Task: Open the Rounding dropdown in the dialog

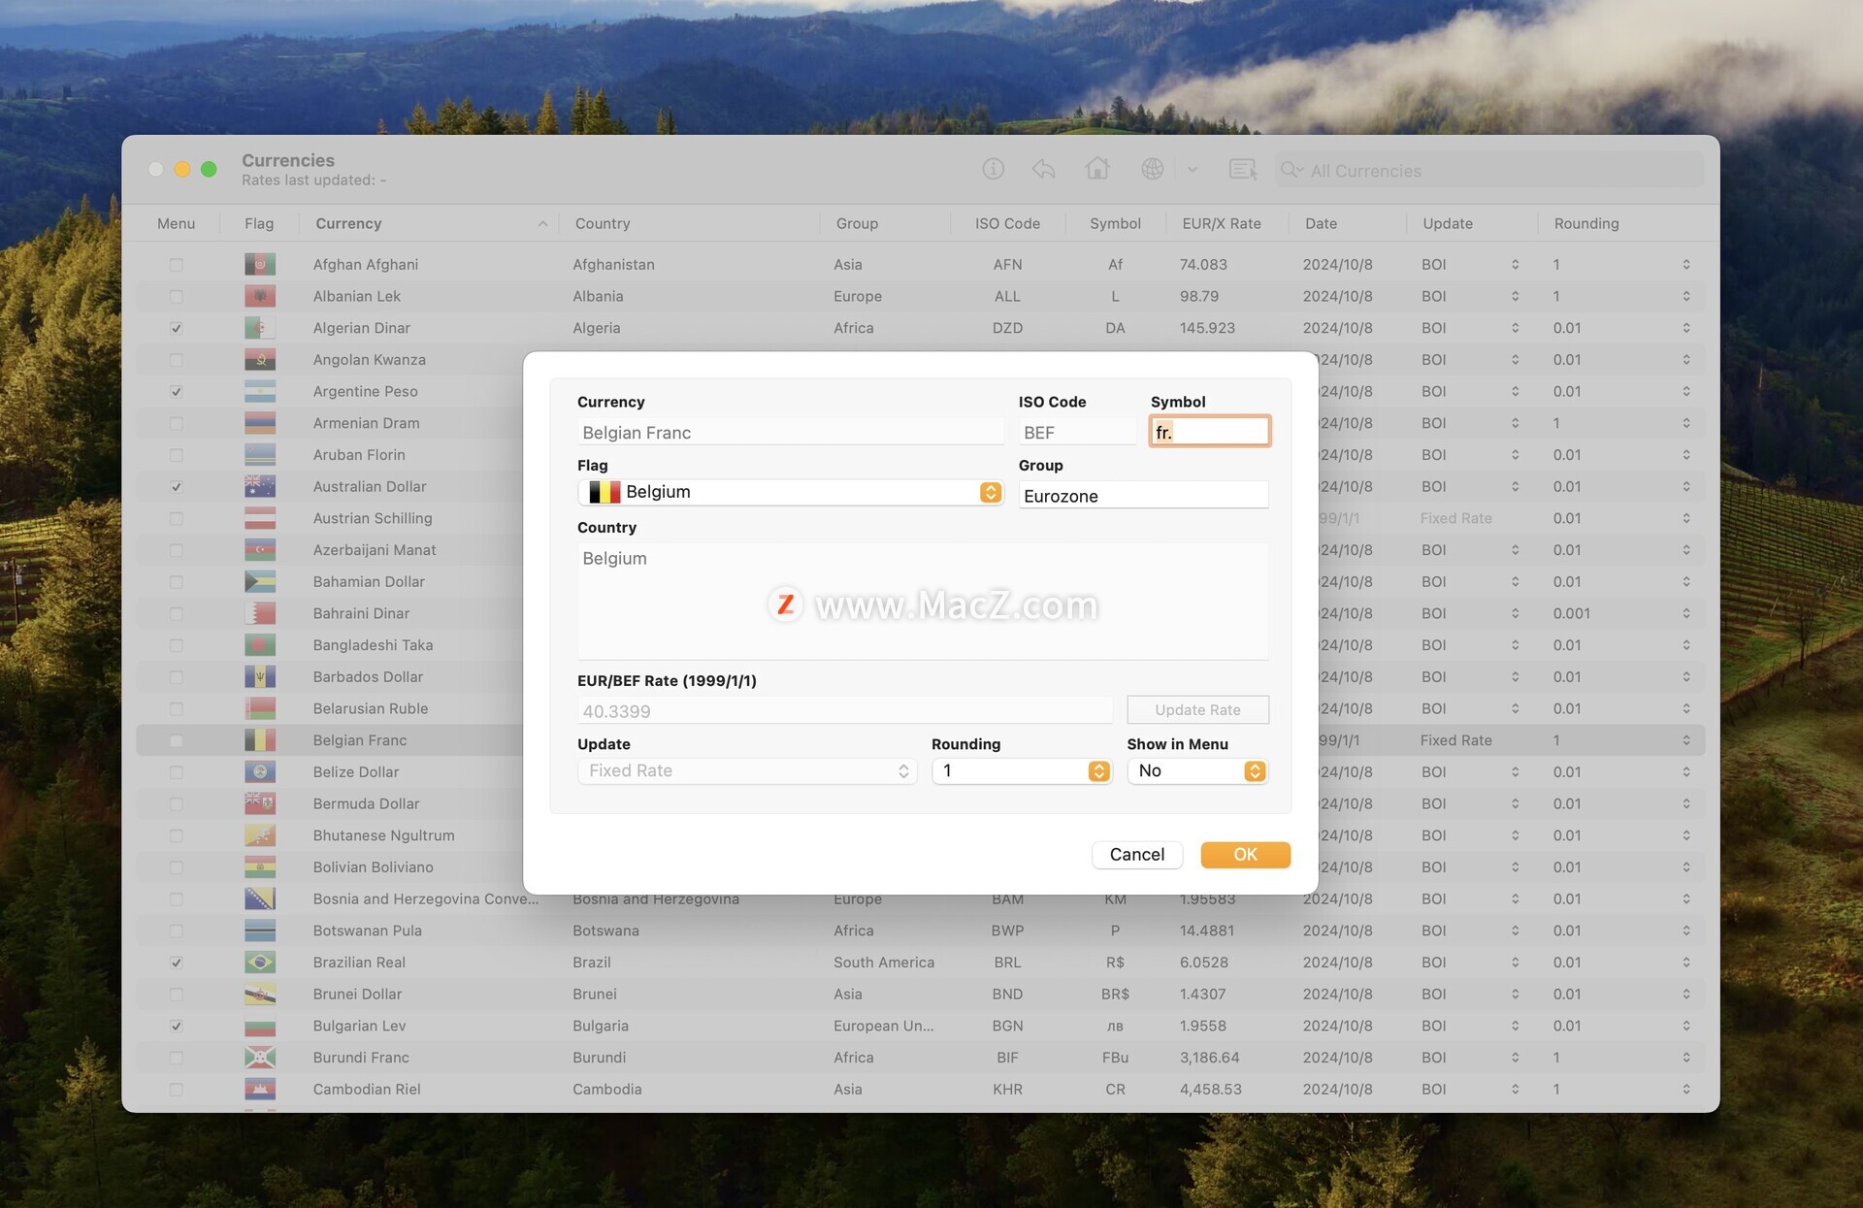Action: pyautogui.click(x=1021, y=770)
